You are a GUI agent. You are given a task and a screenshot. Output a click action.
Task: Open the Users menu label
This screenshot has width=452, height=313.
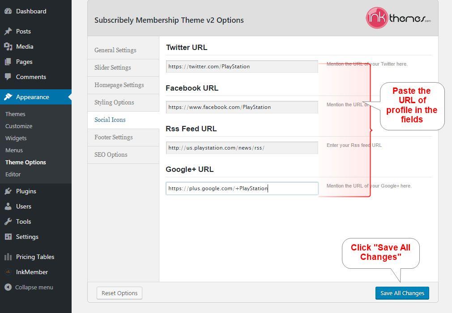[23, 206]
